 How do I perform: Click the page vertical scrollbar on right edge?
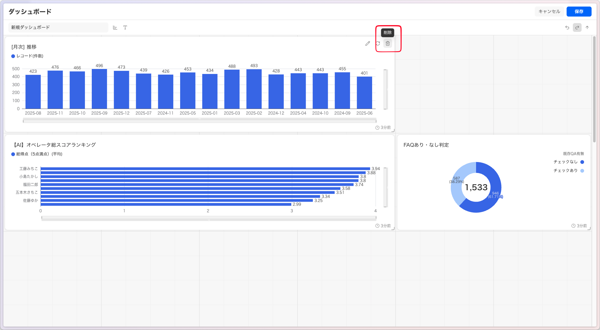[x=594, y=89]
